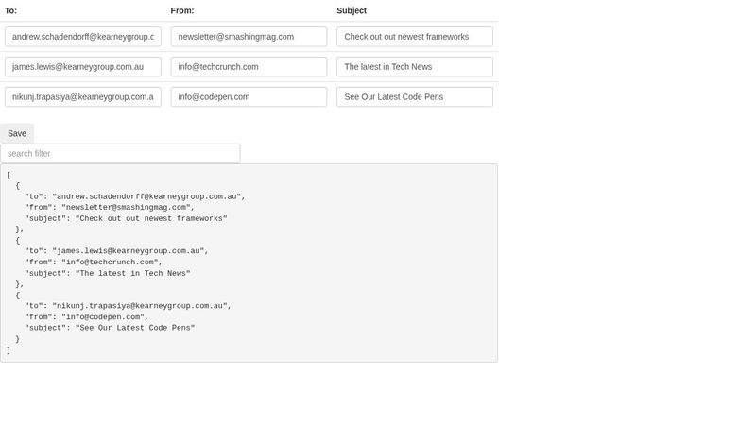This screenshot has width=756, height=425.
Task: Click the JSON "from" line for info@techcrunch.com
Action: coord(94,263)
